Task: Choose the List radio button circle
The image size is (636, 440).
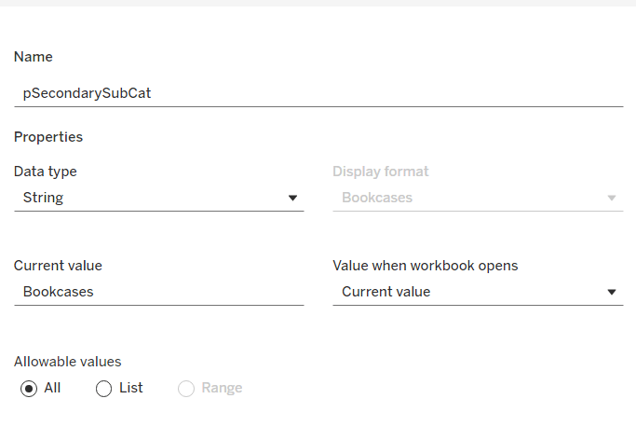Action: coord(104,389)
